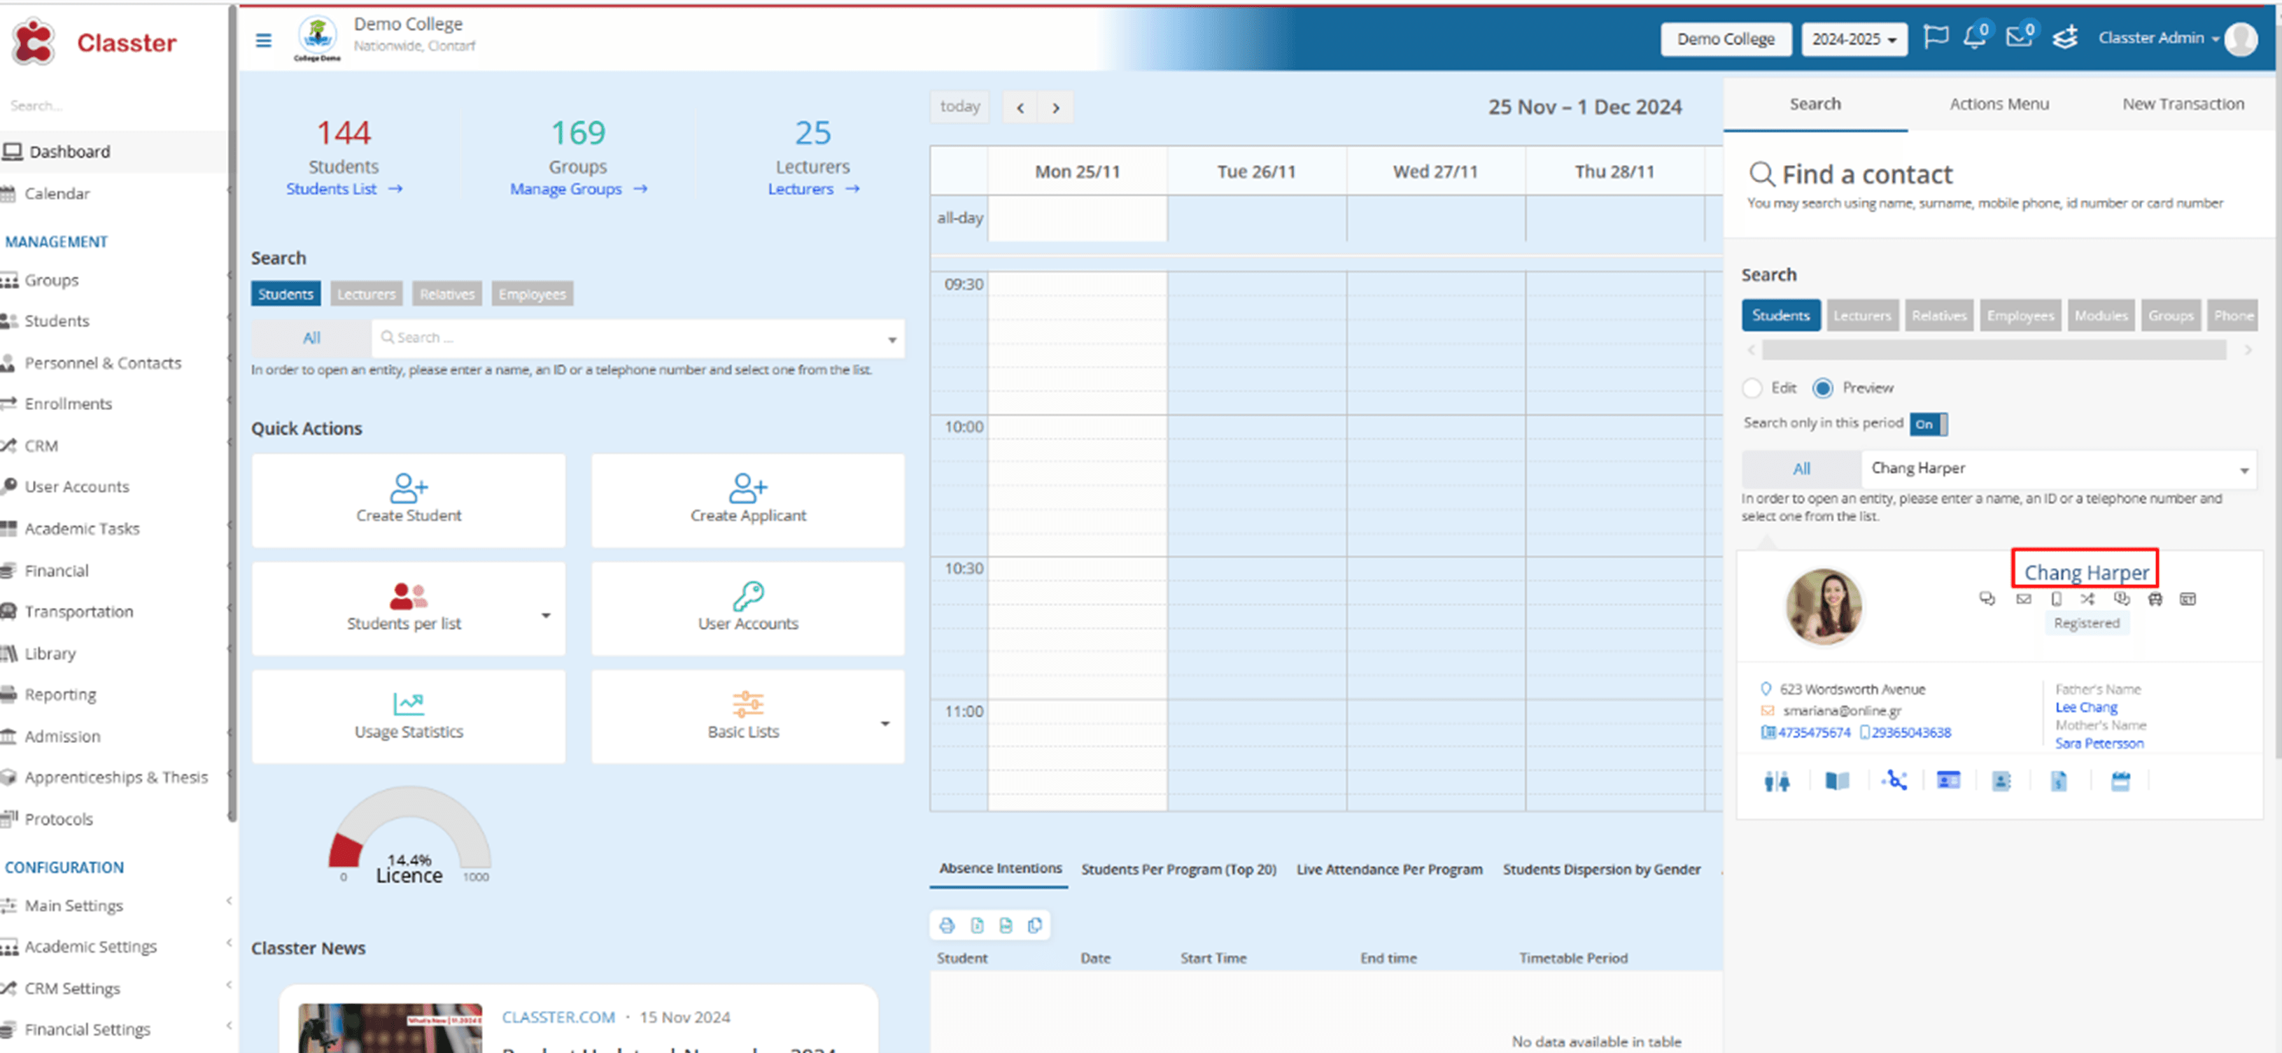The height and width of the screenshot is (1053, 2282).
Task: Click the envelope icon under Chang Harper's name
Action: pos(2023,600)
